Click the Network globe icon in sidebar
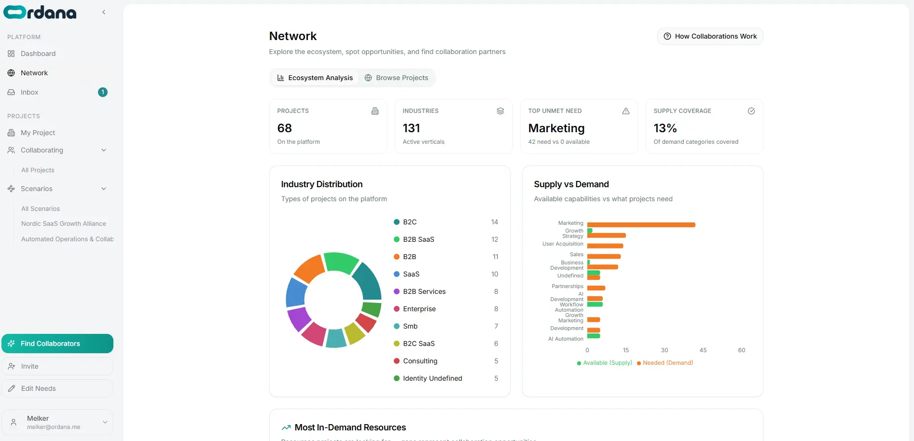The width and height of the screenshot is (914, 441). tap(11, 73)
